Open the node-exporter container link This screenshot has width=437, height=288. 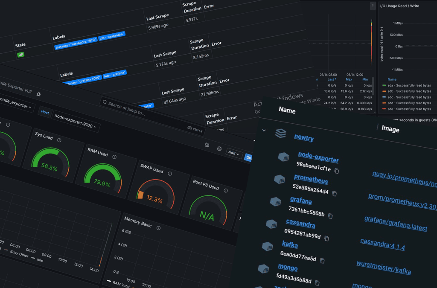(318, 157)
